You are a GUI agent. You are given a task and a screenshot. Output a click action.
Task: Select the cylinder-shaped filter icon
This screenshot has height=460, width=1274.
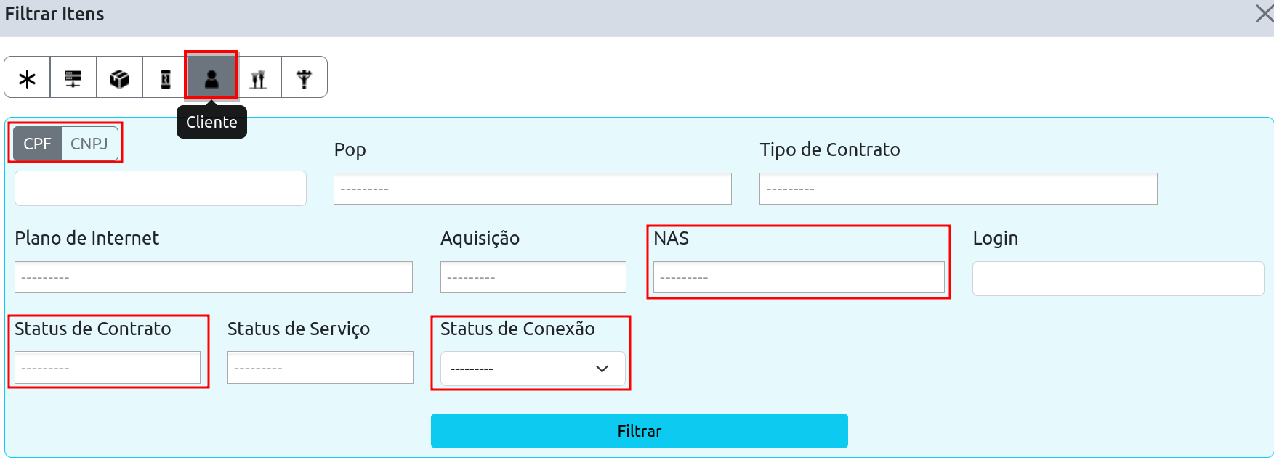pyautogui.click(x=166, y=78)
